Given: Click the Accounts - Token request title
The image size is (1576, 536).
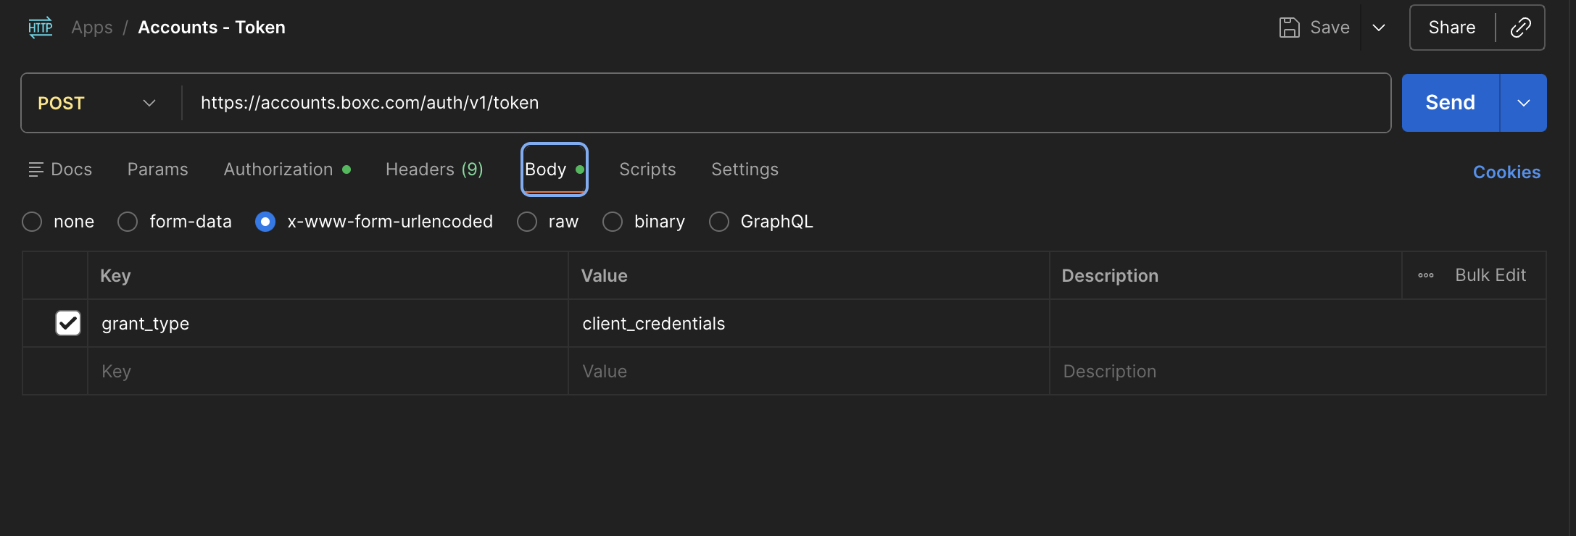Looking at the screenshot, I should click(x=212, y=28).
